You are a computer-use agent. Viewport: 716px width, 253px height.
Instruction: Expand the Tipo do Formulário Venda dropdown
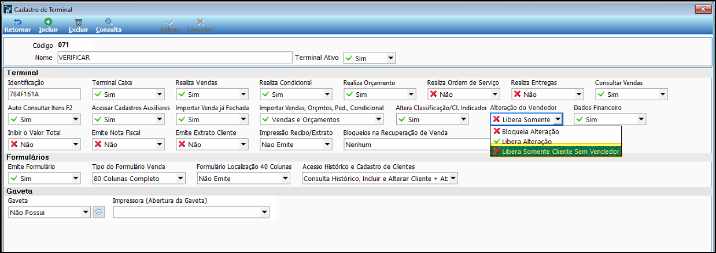click(180, 179)
